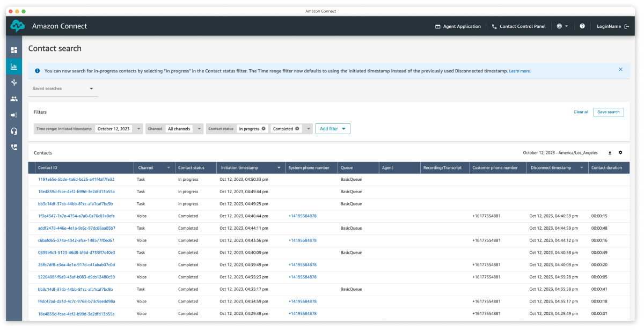
Task: Download contact search results via download icon
Action: point(610,152)
